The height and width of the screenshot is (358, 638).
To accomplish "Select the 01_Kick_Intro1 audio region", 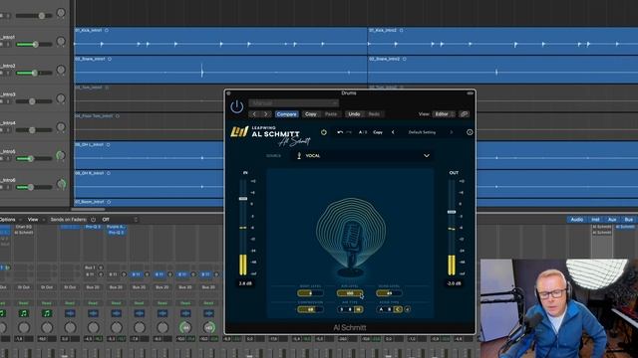I will tap(220, 41).
